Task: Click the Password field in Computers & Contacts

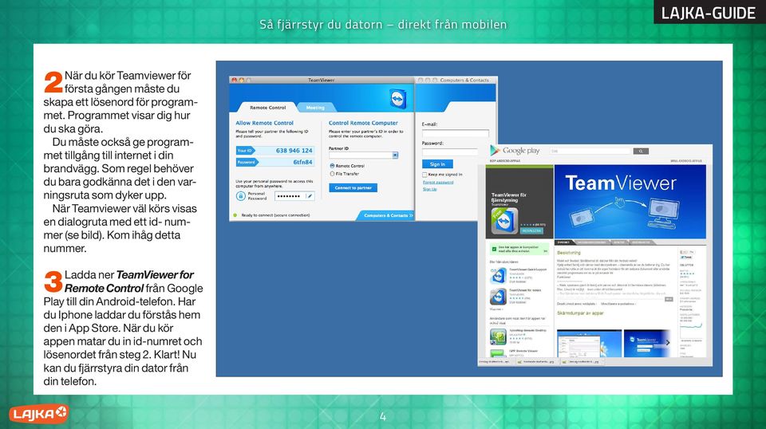Action: (449, 152)
